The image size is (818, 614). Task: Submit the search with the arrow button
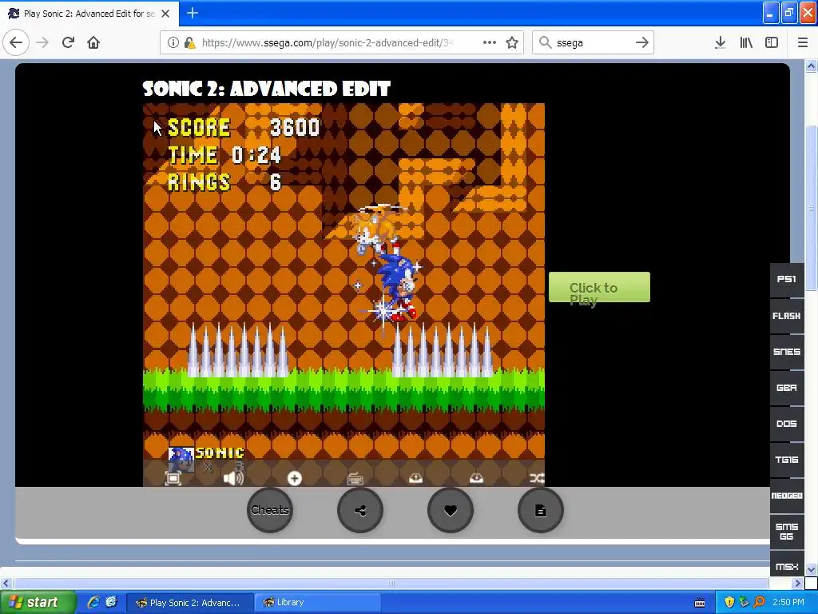click(642, 43)
